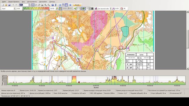Click the green-to-red gradient color bar
189x106 pixels.
point(36,9)
